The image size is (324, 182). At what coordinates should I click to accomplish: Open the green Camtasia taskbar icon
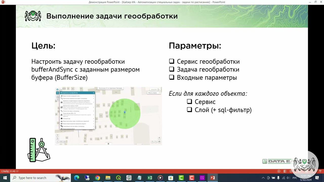181,178
